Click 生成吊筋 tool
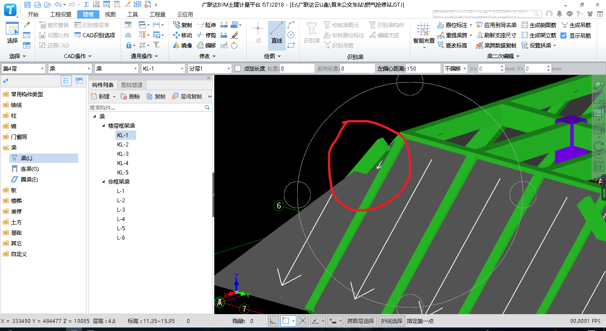The width and height of the screenshot is (606, 331). point(576,25)
